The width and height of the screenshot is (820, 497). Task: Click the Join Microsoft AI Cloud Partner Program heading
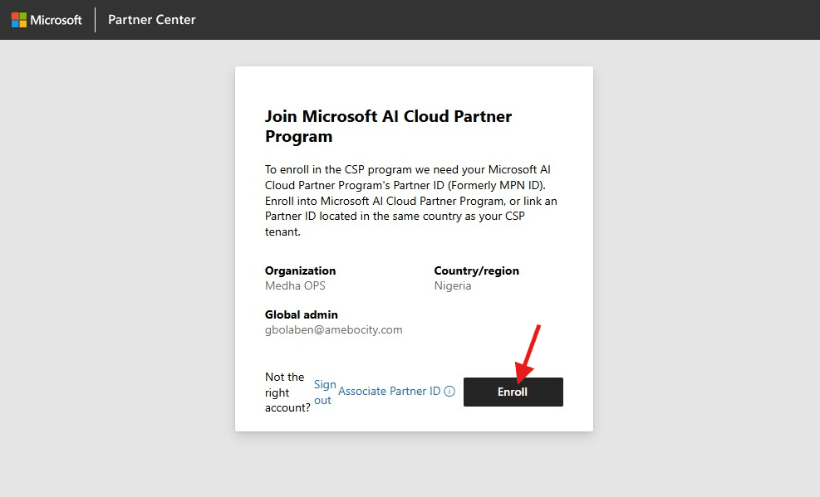pos(388,126)
